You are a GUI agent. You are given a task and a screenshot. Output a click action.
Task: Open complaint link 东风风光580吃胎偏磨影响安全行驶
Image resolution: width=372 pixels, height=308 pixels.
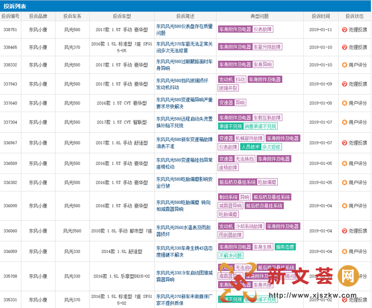click(184, 182)
